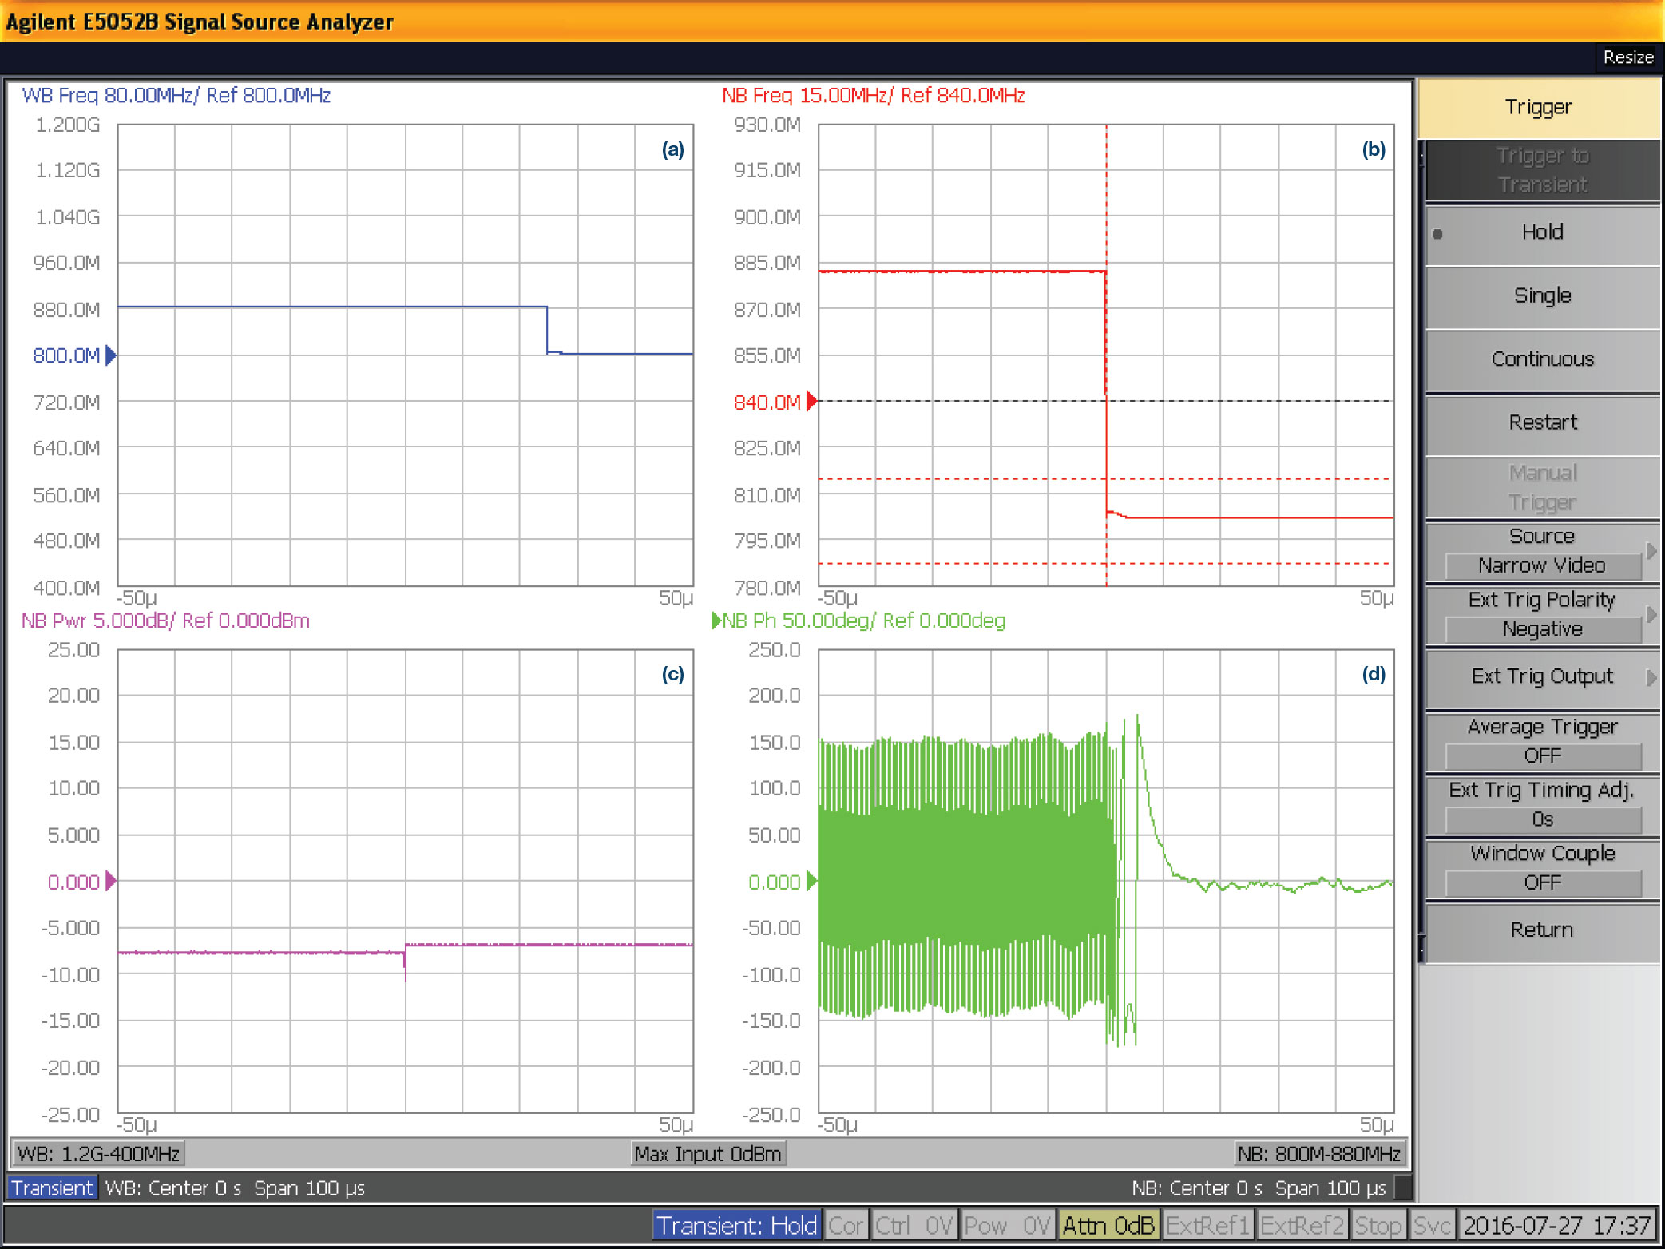This screenshot has height=1249, width=1665.
Task: Open the Ext Trig Output submenu
Action: [1541, 677]
